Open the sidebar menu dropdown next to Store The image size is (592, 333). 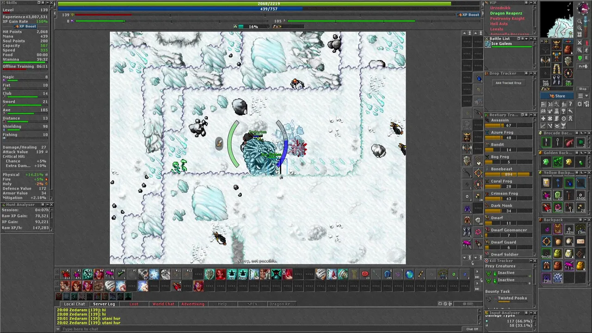(x=583, y=96)
